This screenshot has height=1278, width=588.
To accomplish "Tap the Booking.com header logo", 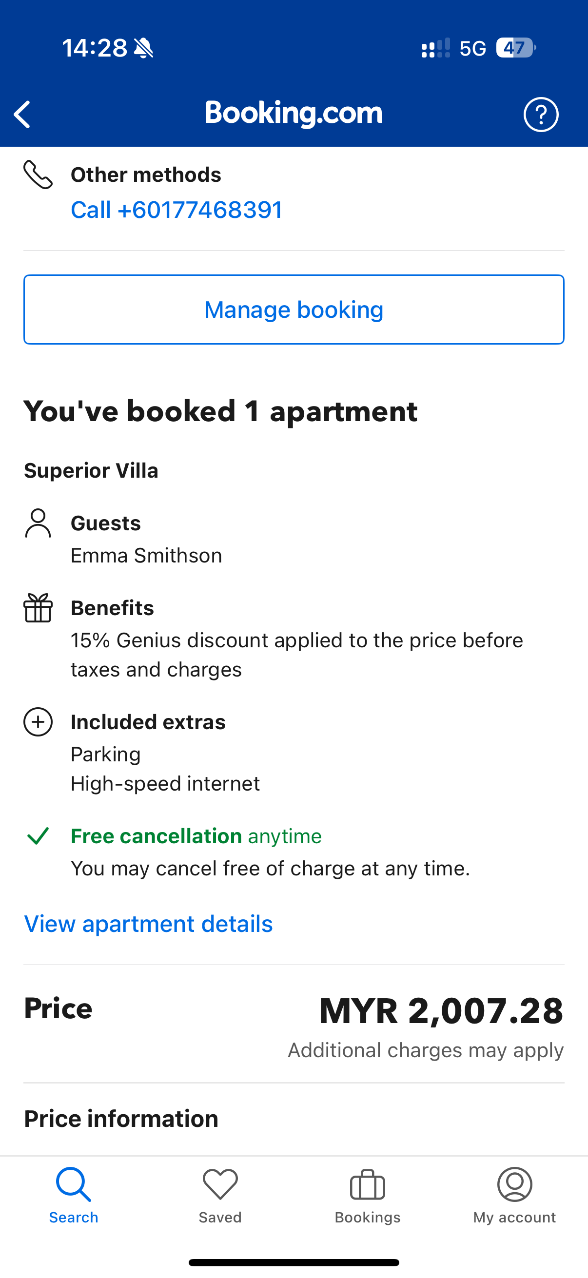I will point(294,113).
